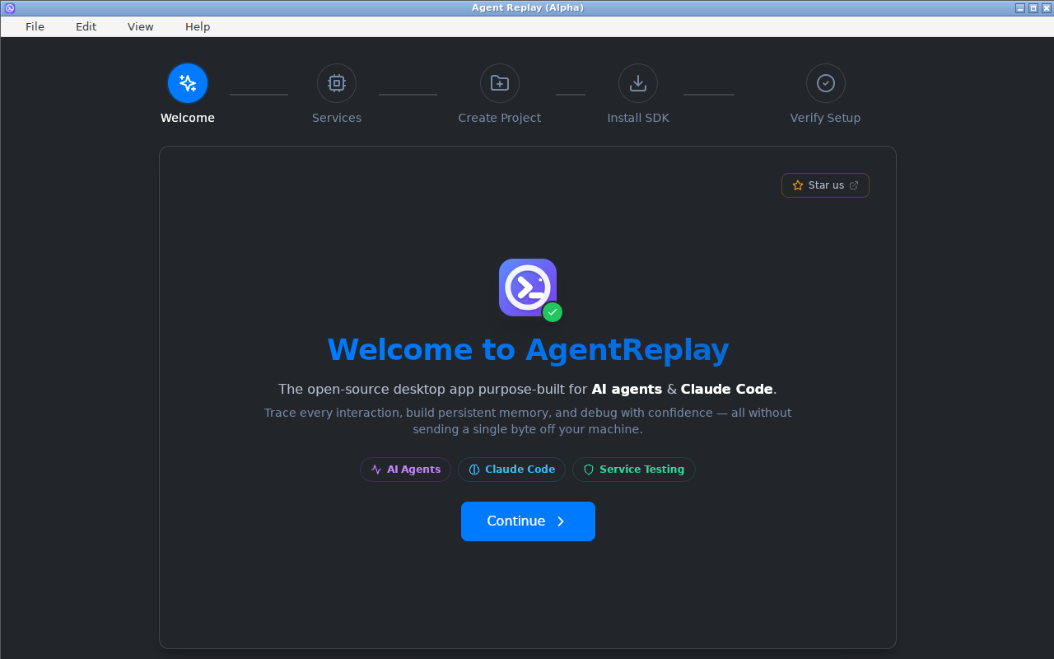Select the Verify Setup checkmark icon
This screenshot has height=659, width=1054.
[x=826, y=83]
